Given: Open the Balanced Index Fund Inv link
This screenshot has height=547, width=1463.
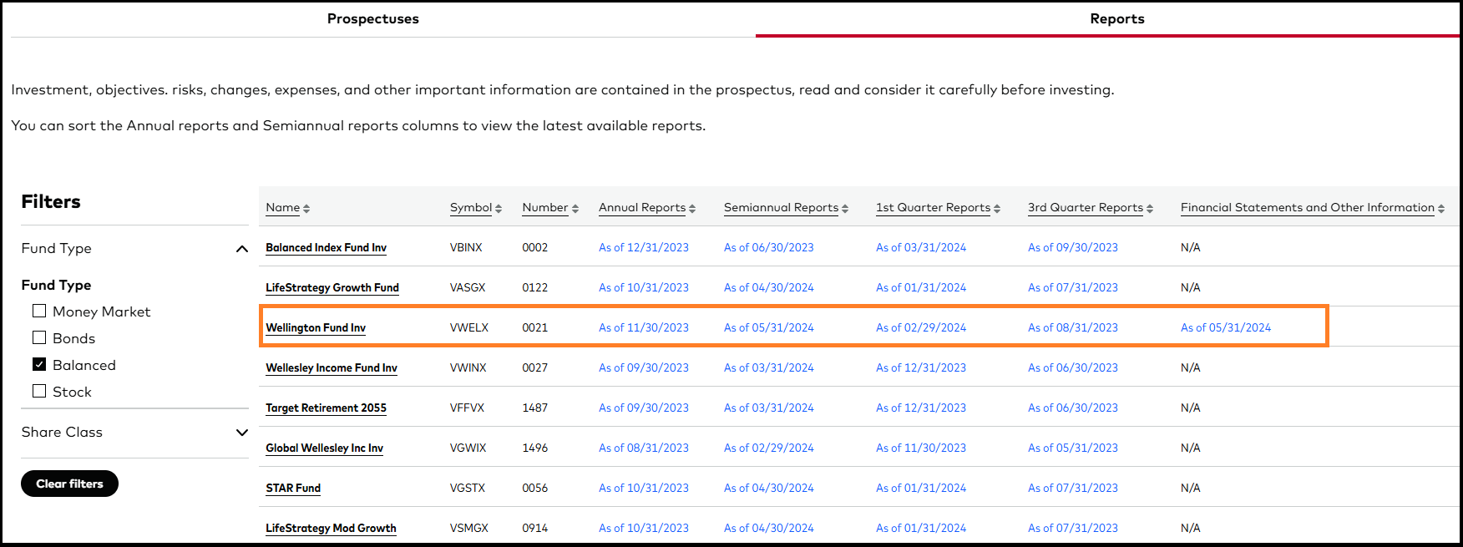Looking at the screenshot, I should click(326, 248).
